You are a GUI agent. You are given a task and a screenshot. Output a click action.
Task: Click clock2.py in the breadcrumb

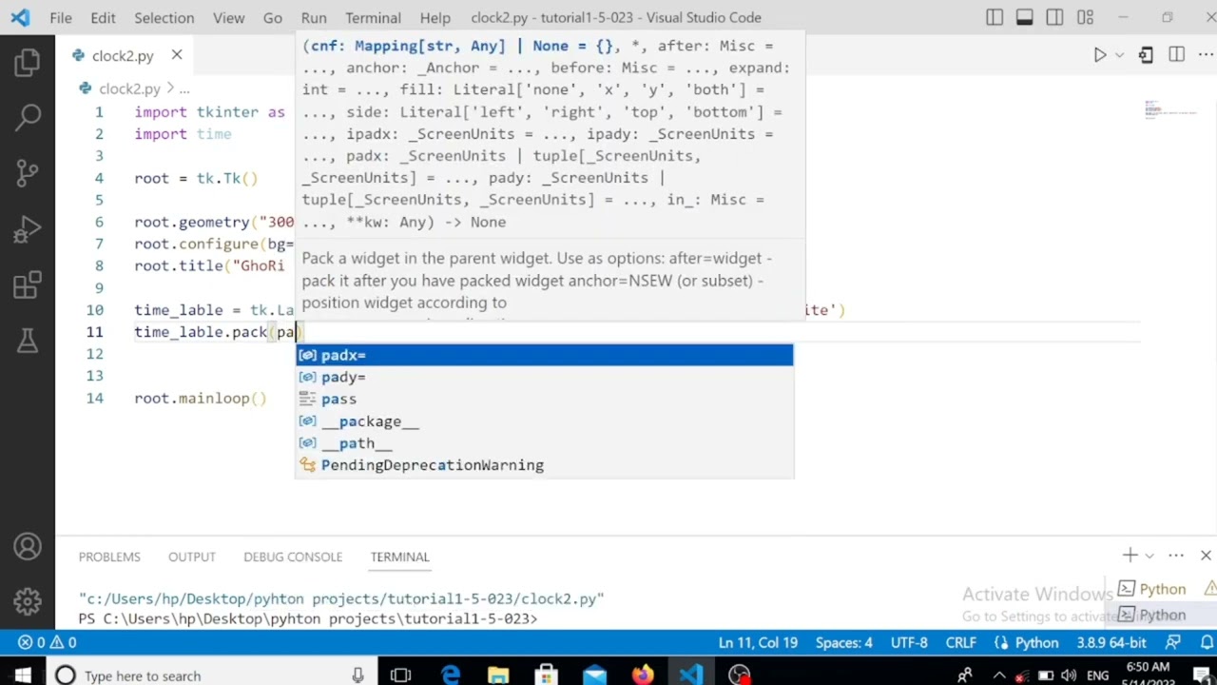[x=129, y=88]
